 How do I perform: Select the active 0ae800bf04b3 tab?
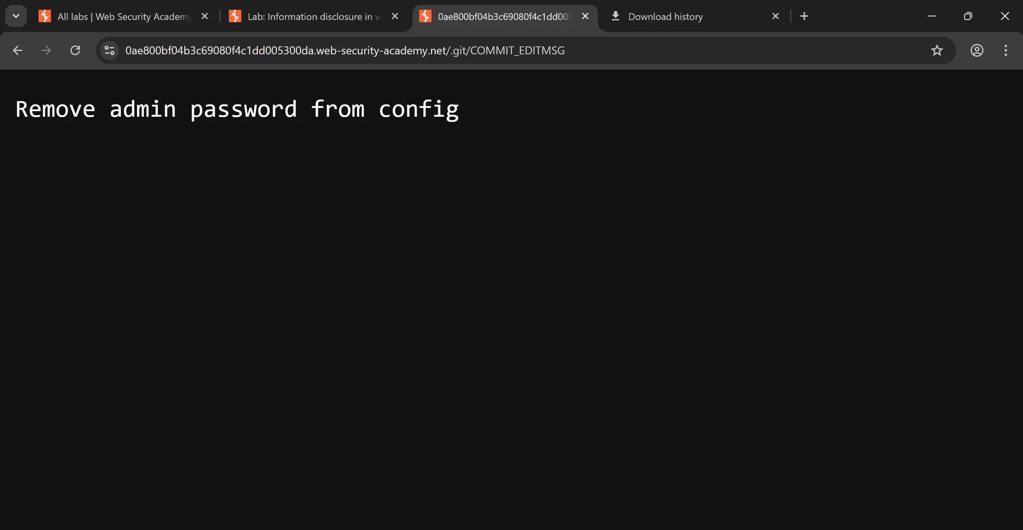504,17
